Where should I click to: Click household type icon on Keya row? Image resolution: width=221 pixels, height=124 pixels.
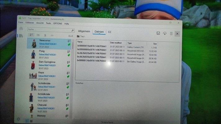click(x=68, y=73)
